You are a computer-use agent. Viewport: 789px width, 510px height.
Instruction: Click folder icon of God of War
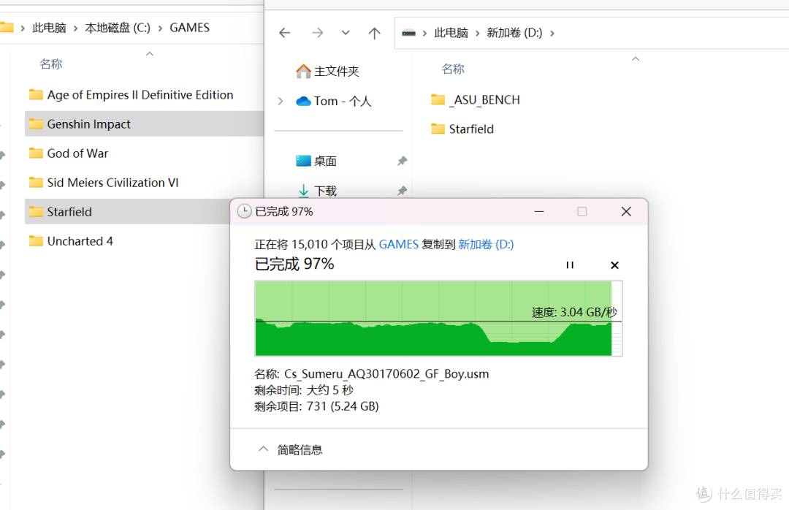[36, 153]
